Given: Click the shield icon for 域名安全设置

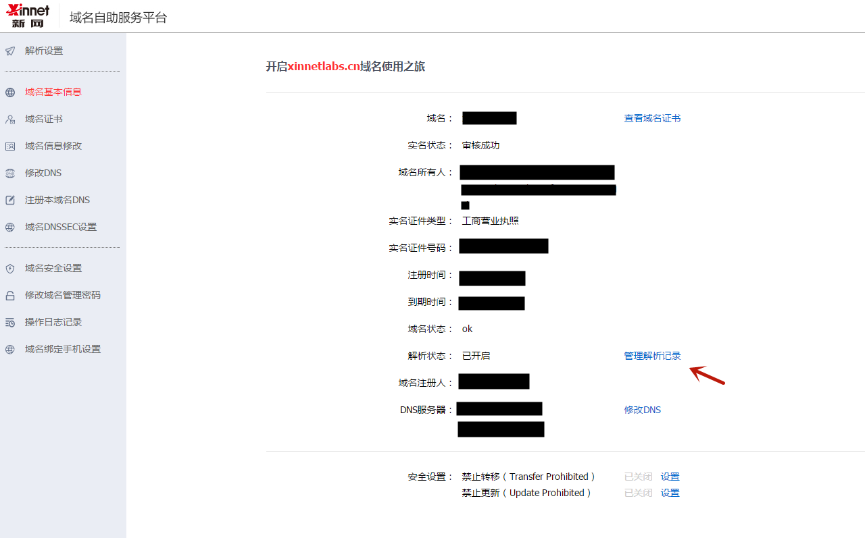Looking at the screenshot, I should click(9, 267).
